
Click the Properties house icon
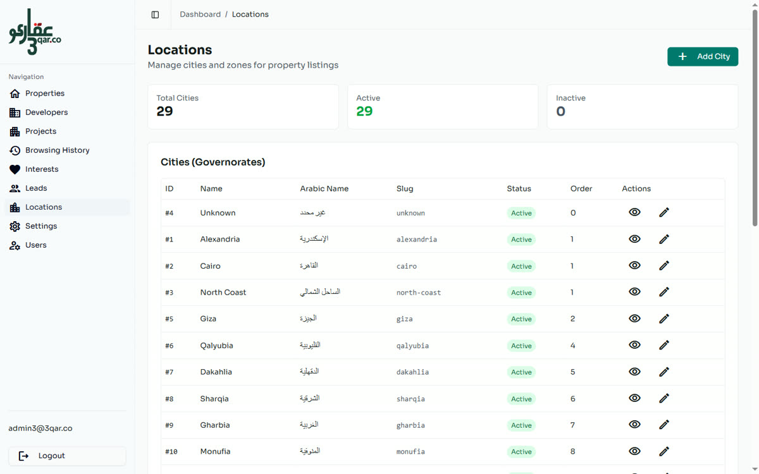[15, 94]
